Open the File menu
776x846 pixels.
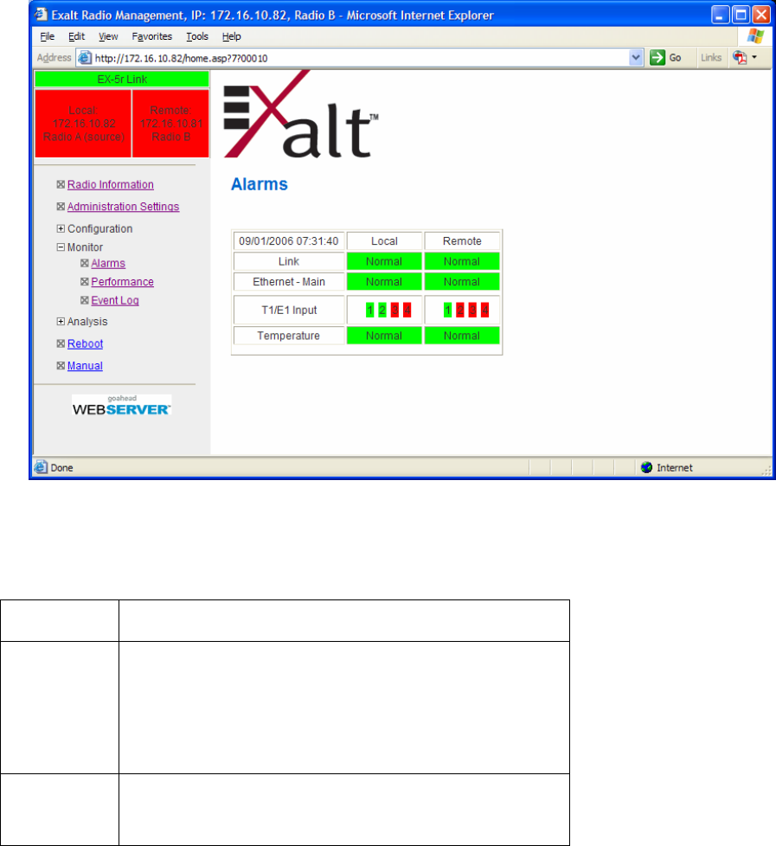tap(48, 36)
